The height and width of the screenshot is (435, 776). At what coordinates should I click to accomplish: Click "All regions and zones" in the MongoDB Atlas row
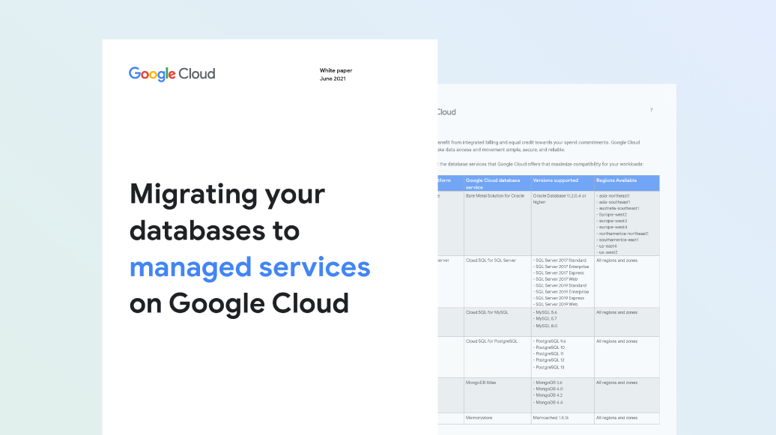pos(616,383)
